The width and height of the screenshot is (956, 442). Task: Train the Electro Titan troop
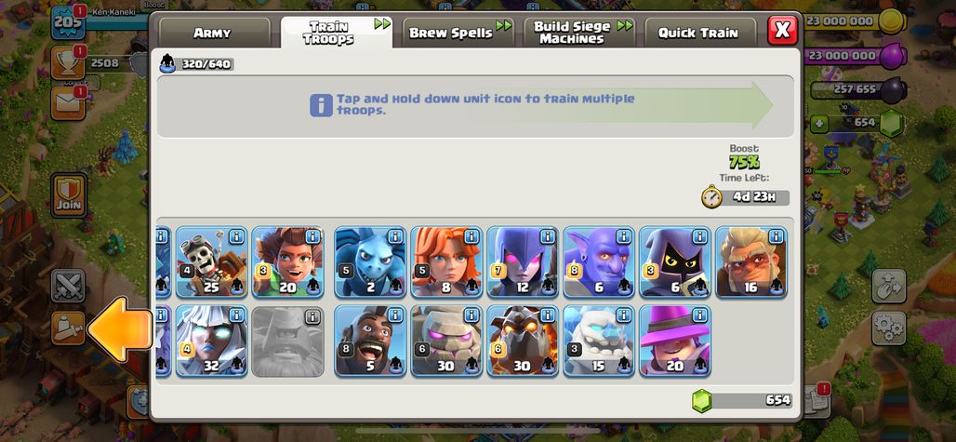coord(211,341)
